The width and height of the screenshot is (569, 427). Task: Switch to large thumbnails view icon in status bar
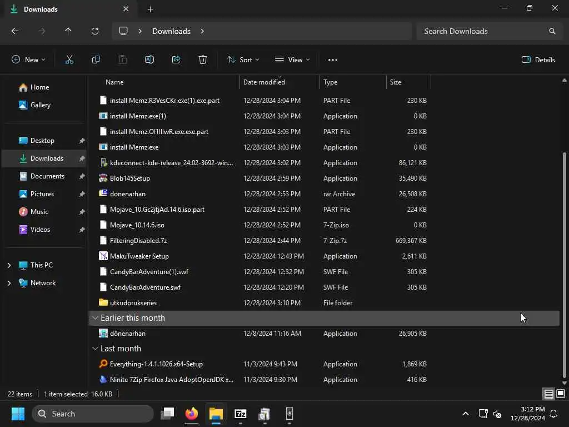point(561,394)
